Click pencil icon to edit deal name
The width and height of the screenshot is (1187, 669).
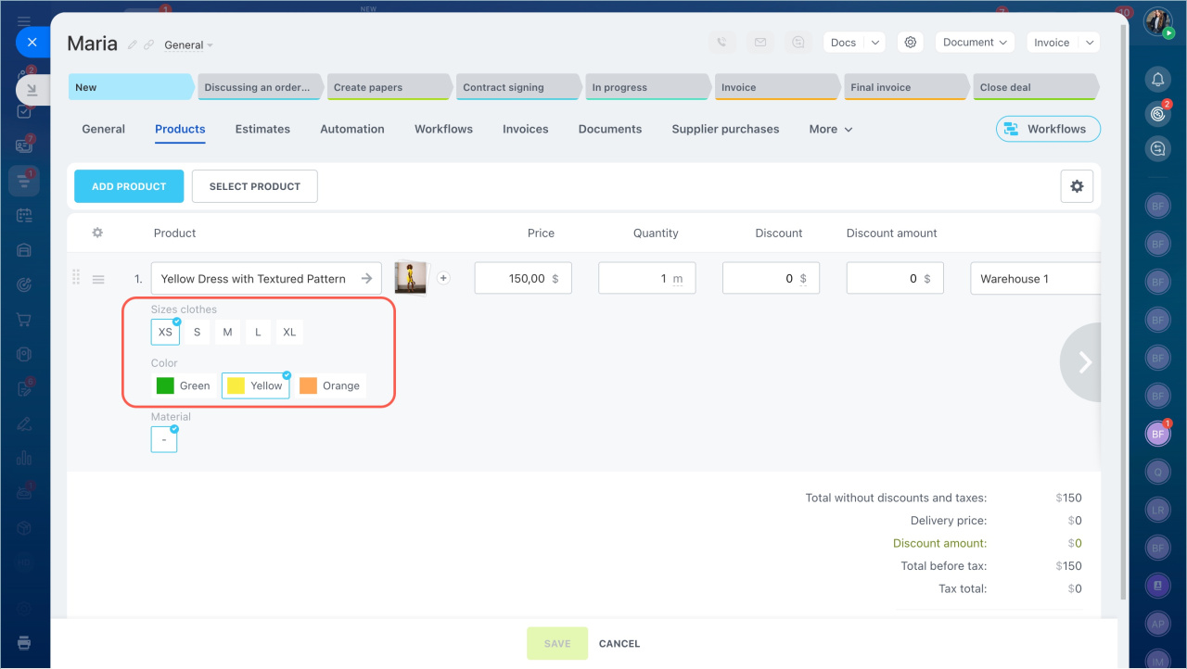[133, 45]
